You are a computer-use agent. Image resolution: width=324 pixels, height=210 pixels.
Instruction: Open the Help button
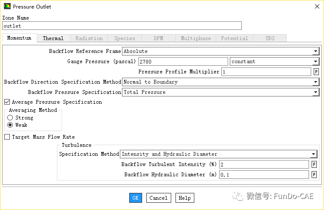tap(184, 198)
